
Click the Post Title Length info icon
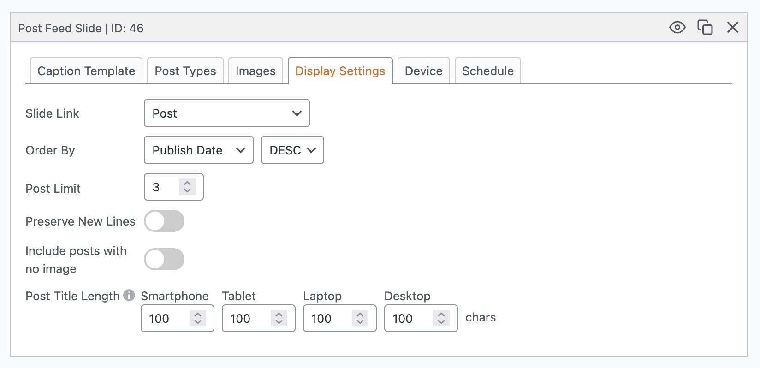coord(129,295)
